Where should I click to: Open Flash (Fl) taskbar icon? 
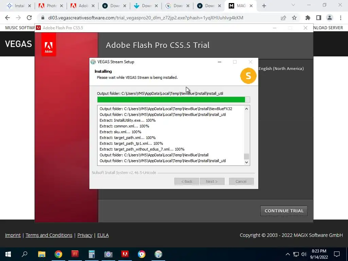click(75, 254)
